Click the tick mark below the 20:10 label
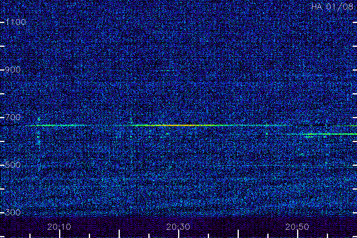The image size is (357, 238). [x=59, y=234]
